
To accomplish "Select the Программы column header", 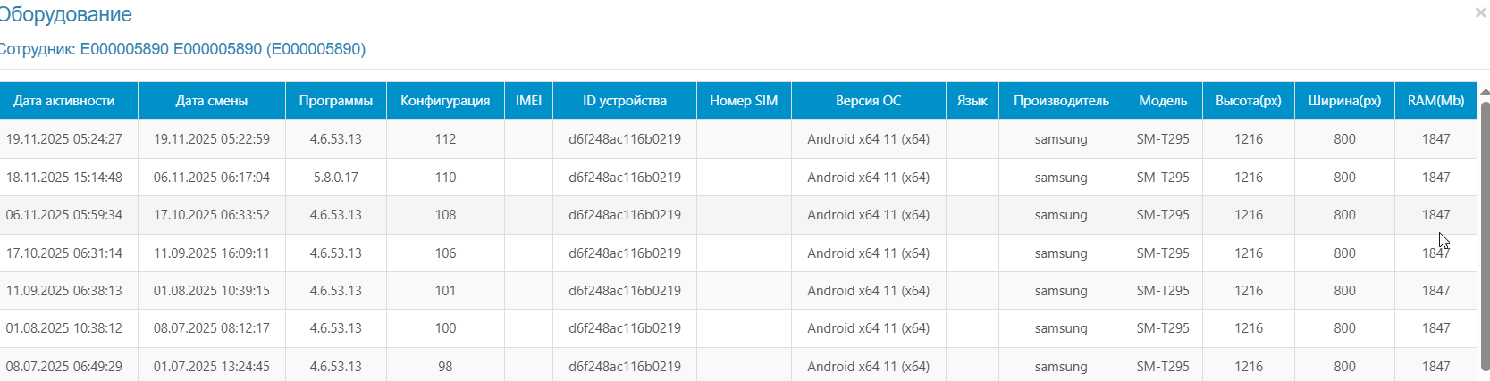I will pos(336,101).
